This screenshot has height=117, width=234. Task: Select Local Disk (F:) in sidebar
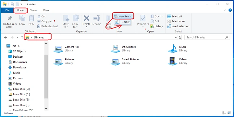click(19, 105)
